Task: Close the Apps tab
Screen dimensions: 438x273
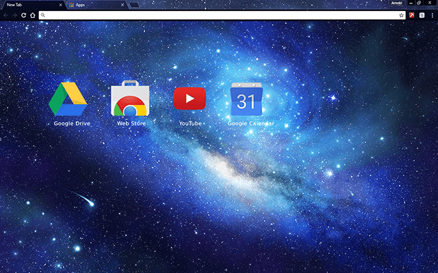Action: 123,5
